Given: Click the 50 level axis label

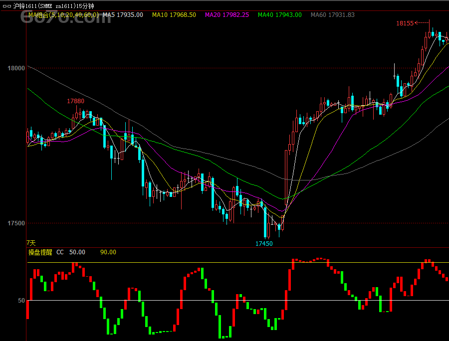Looking at the screenshot, I should coord(21,301).
